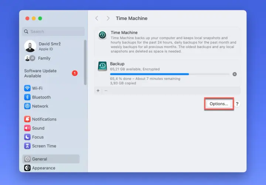266x185 pixels.
Task: Open the Network label in sidebar
Action: pos(40,106)
